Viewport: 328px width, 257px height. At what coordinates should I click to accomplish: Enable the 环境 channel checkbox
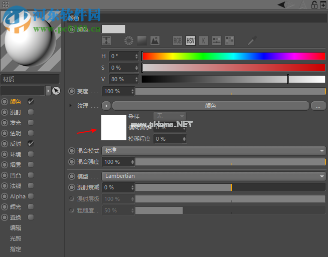31,154
